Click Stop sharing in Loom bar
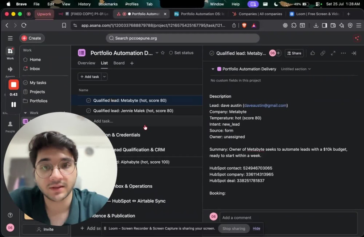The height and width of the screenshot is (237, 364). [234, 229]
